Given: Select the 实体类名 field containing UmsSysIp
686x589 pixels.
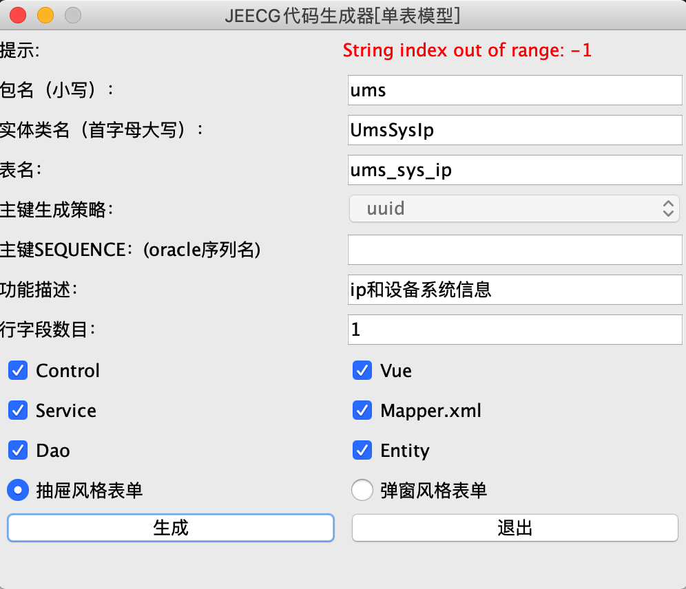Looking at the screenshot, I should (x=514, y=130).
